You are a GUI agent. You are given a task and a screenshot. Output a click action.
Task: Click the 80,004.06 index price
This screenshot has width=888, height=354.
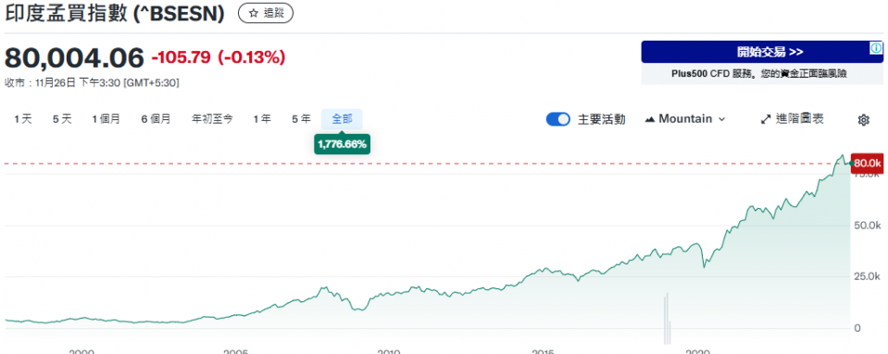point(75,57)
